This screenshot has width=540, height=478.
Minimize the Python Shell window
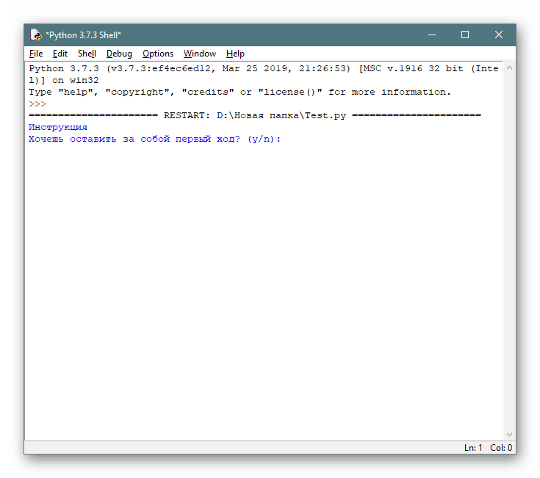coord(432,35)
